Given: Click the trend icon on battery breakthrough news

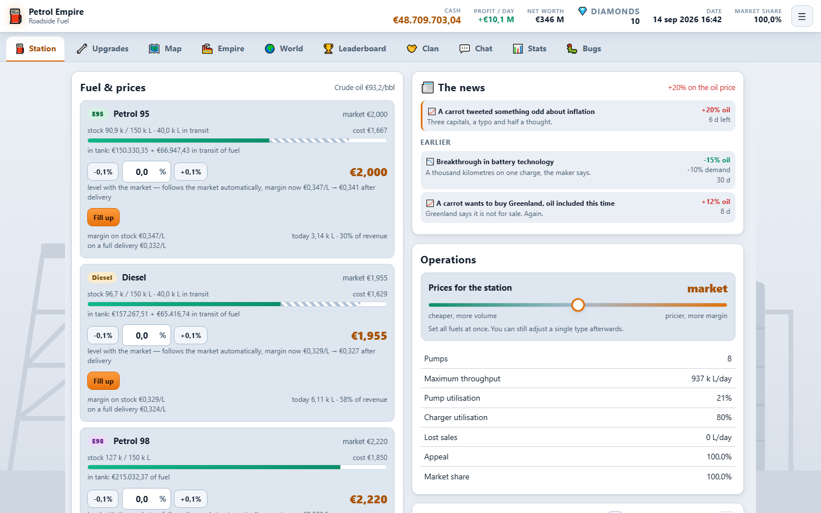Looking at the screenshot, I should tap(430, 162).
